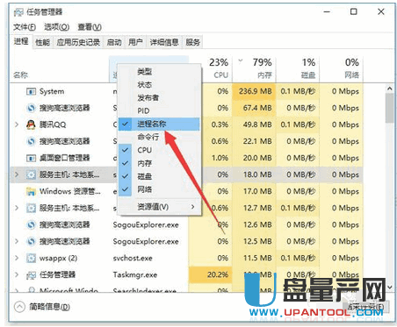Click the Sogou browser icon in the 67.4 MB row

(x=31, y=108)
